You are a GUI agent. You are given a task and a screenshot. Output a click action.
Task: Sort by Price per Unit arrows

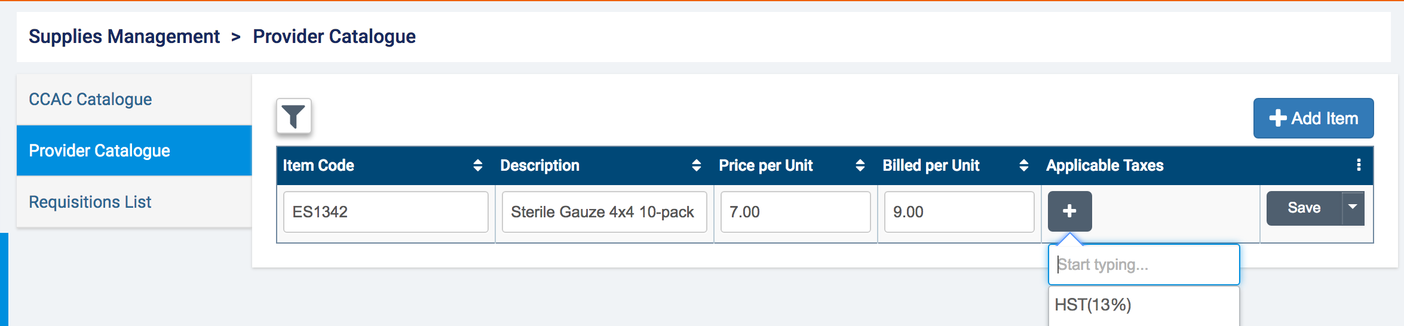(x=860, y=165)
